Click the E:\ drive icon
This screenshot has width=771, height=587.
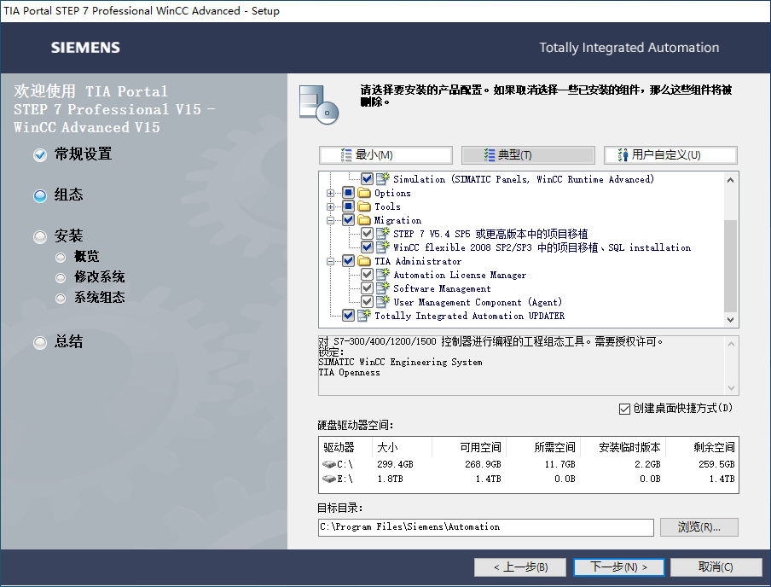click(x=329, y=479)
